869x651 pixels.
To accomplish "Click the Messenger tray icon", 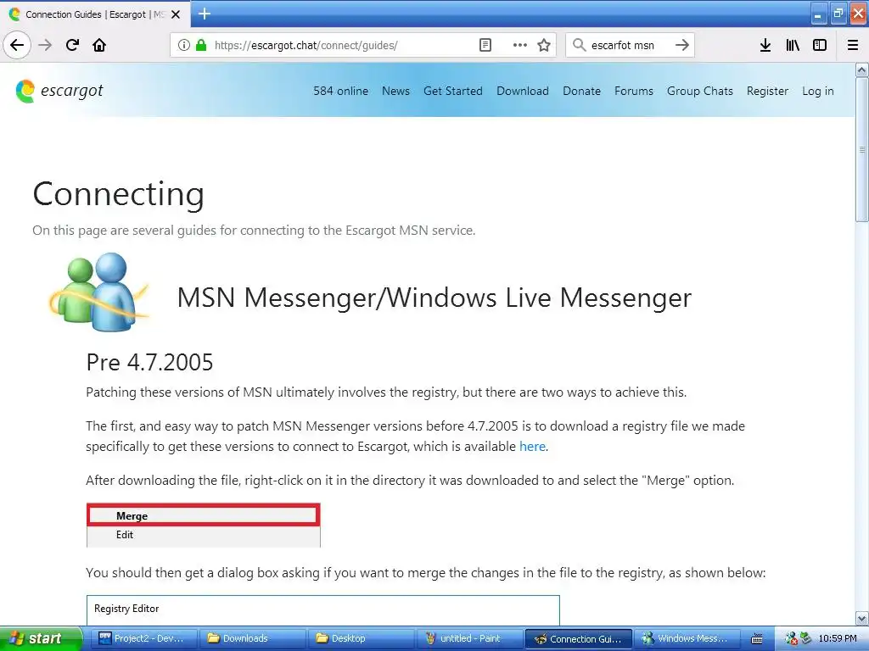I will click(792, 638).
